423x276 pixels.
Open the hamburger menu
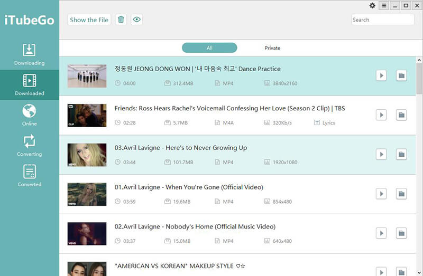384,5
